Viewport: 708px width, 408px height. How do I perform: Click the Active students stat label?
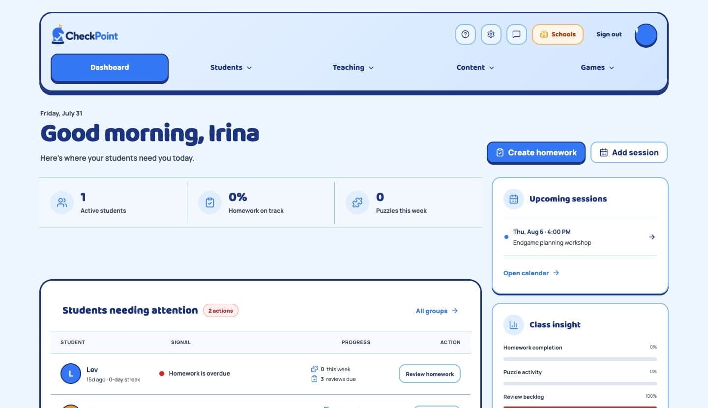(103, 211)
